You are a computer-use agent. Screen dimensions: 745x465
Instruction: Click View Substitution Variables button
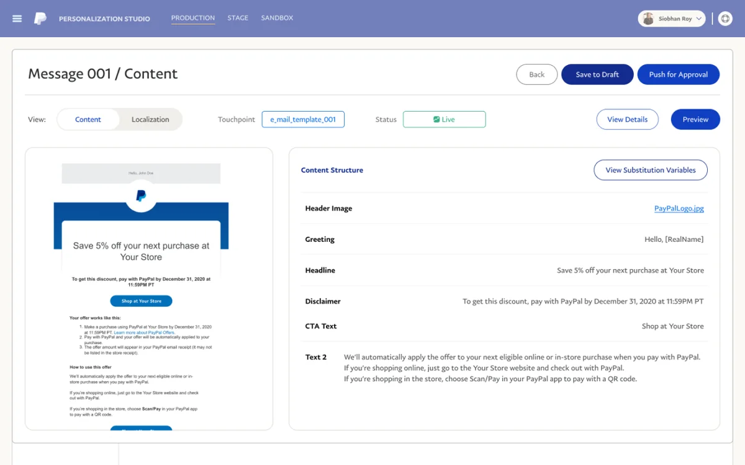click(651, 170)
